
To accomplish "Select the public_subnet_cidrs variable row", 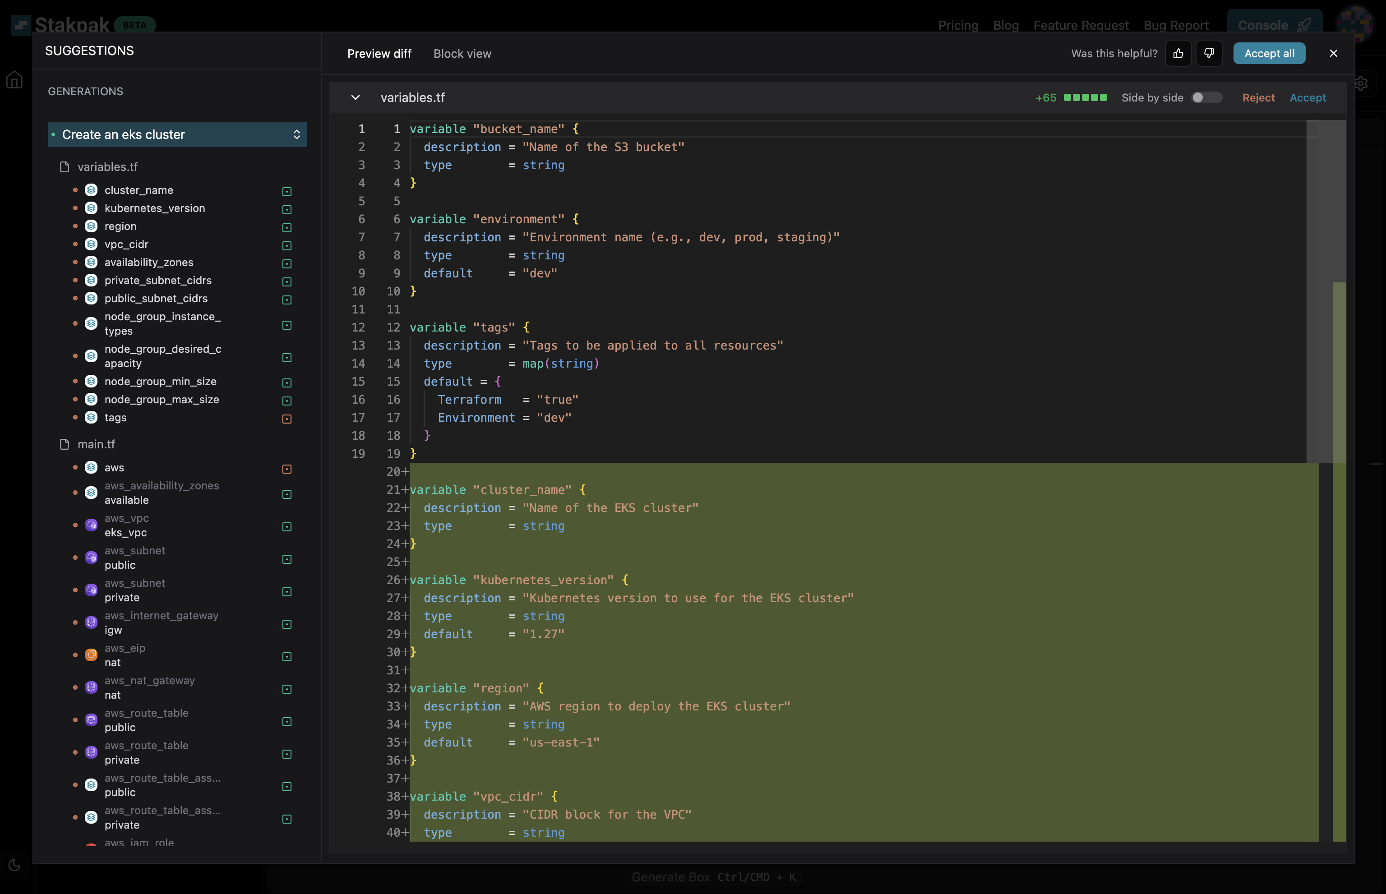I will 182,298.
